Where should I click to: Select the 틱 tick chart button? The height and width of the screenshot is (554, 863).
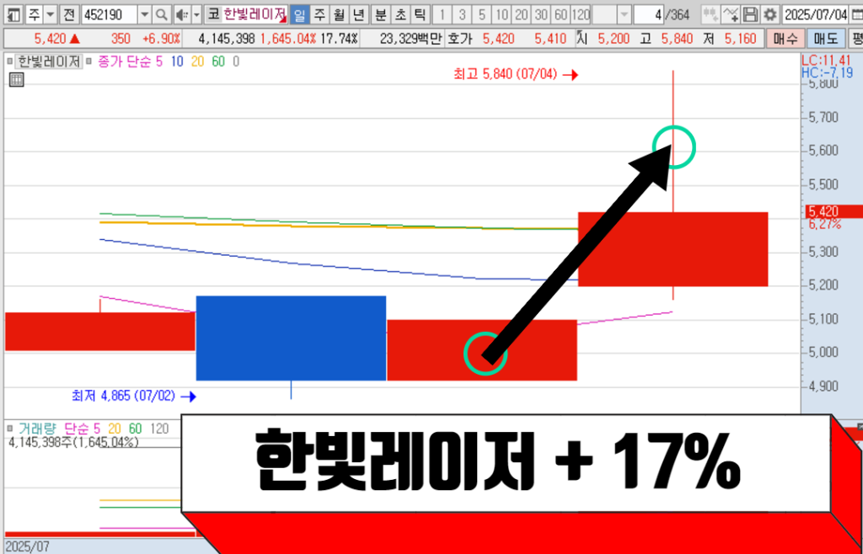(x=420, y=14)
